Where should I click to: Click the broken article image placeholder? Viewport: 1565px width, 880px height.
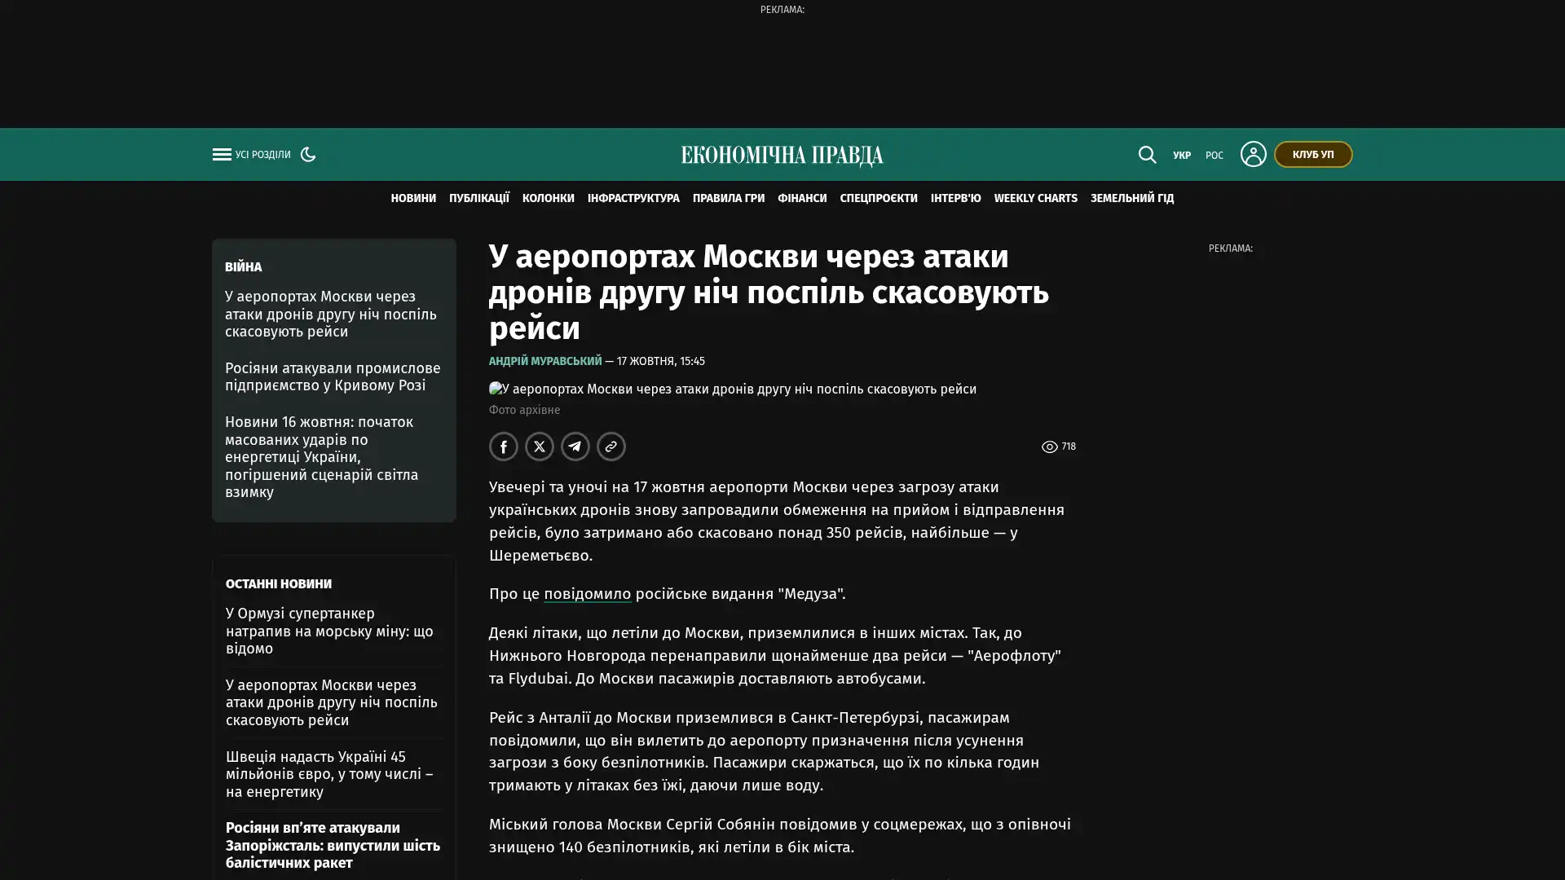[733, 389]
